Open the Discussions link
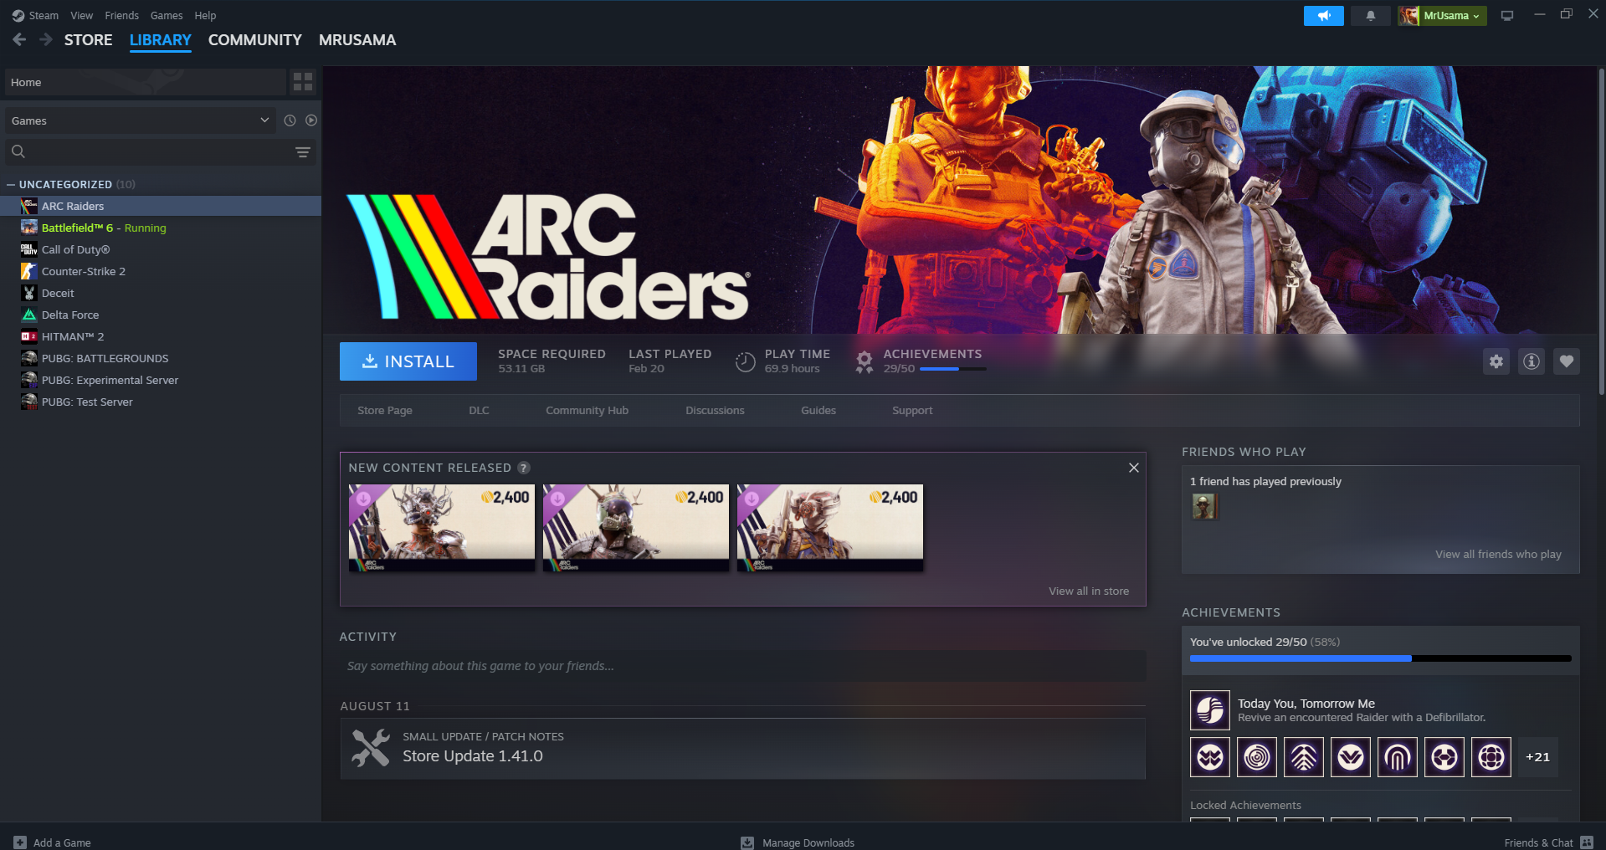 (715, 410)
